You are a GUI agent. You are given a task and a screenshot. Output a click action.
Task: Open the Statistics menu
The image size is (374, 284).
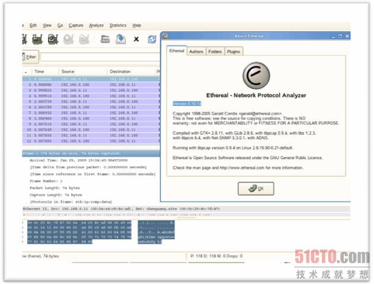point(118,25)
